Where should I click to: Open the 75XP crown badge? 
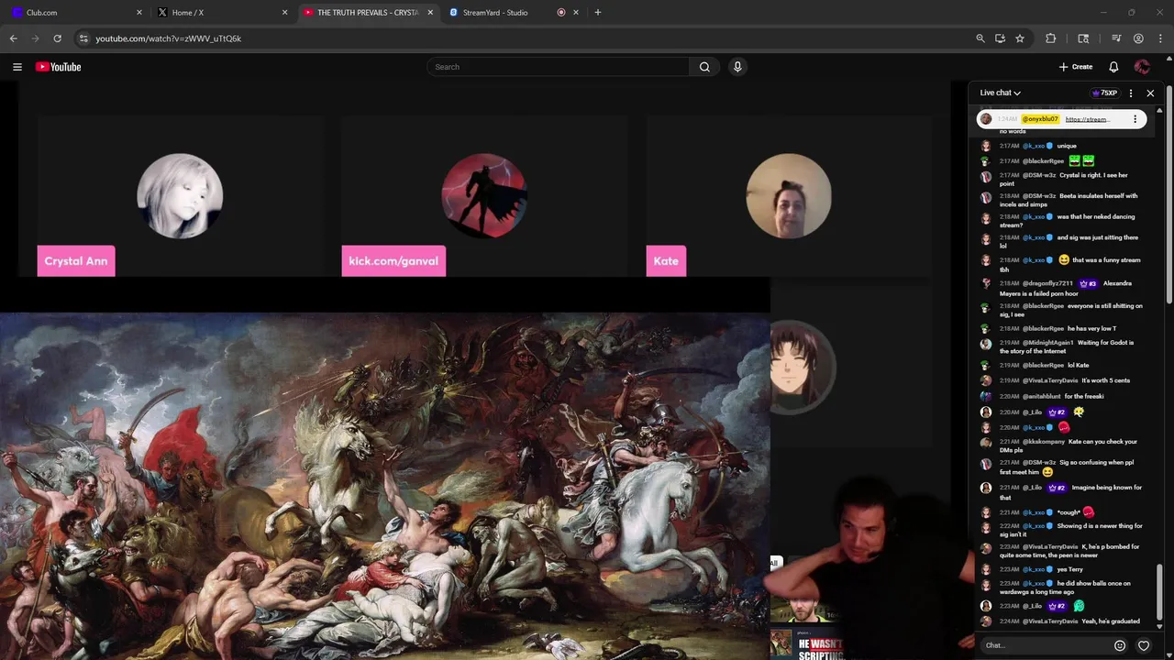1104,93
